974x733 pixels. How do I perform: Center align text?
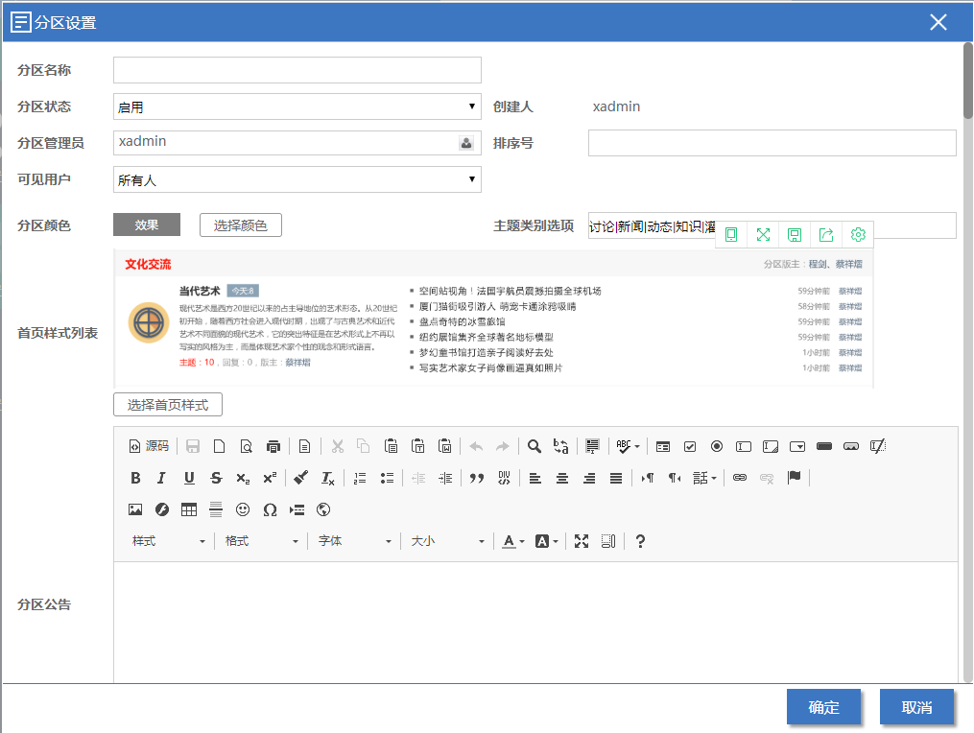562,478
